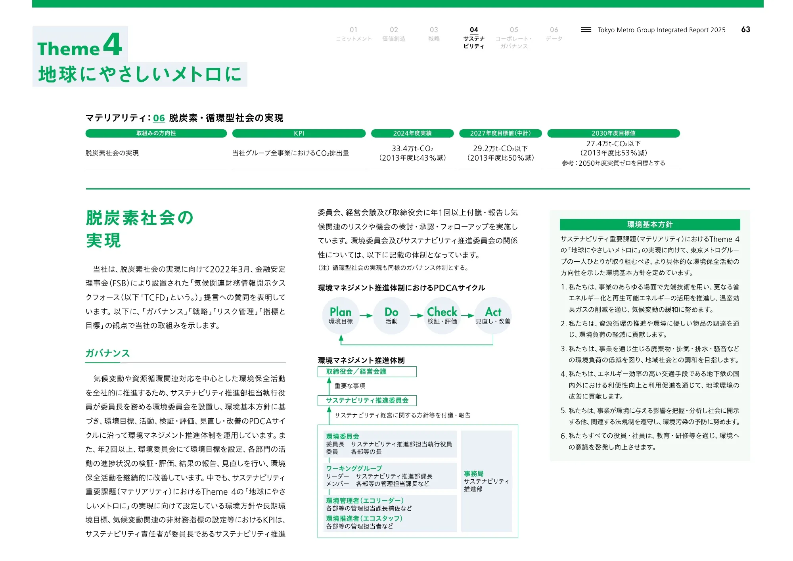The image size is (793, 561).
Task: Click the 環境委員会 heading
Action: pos(343,436)
